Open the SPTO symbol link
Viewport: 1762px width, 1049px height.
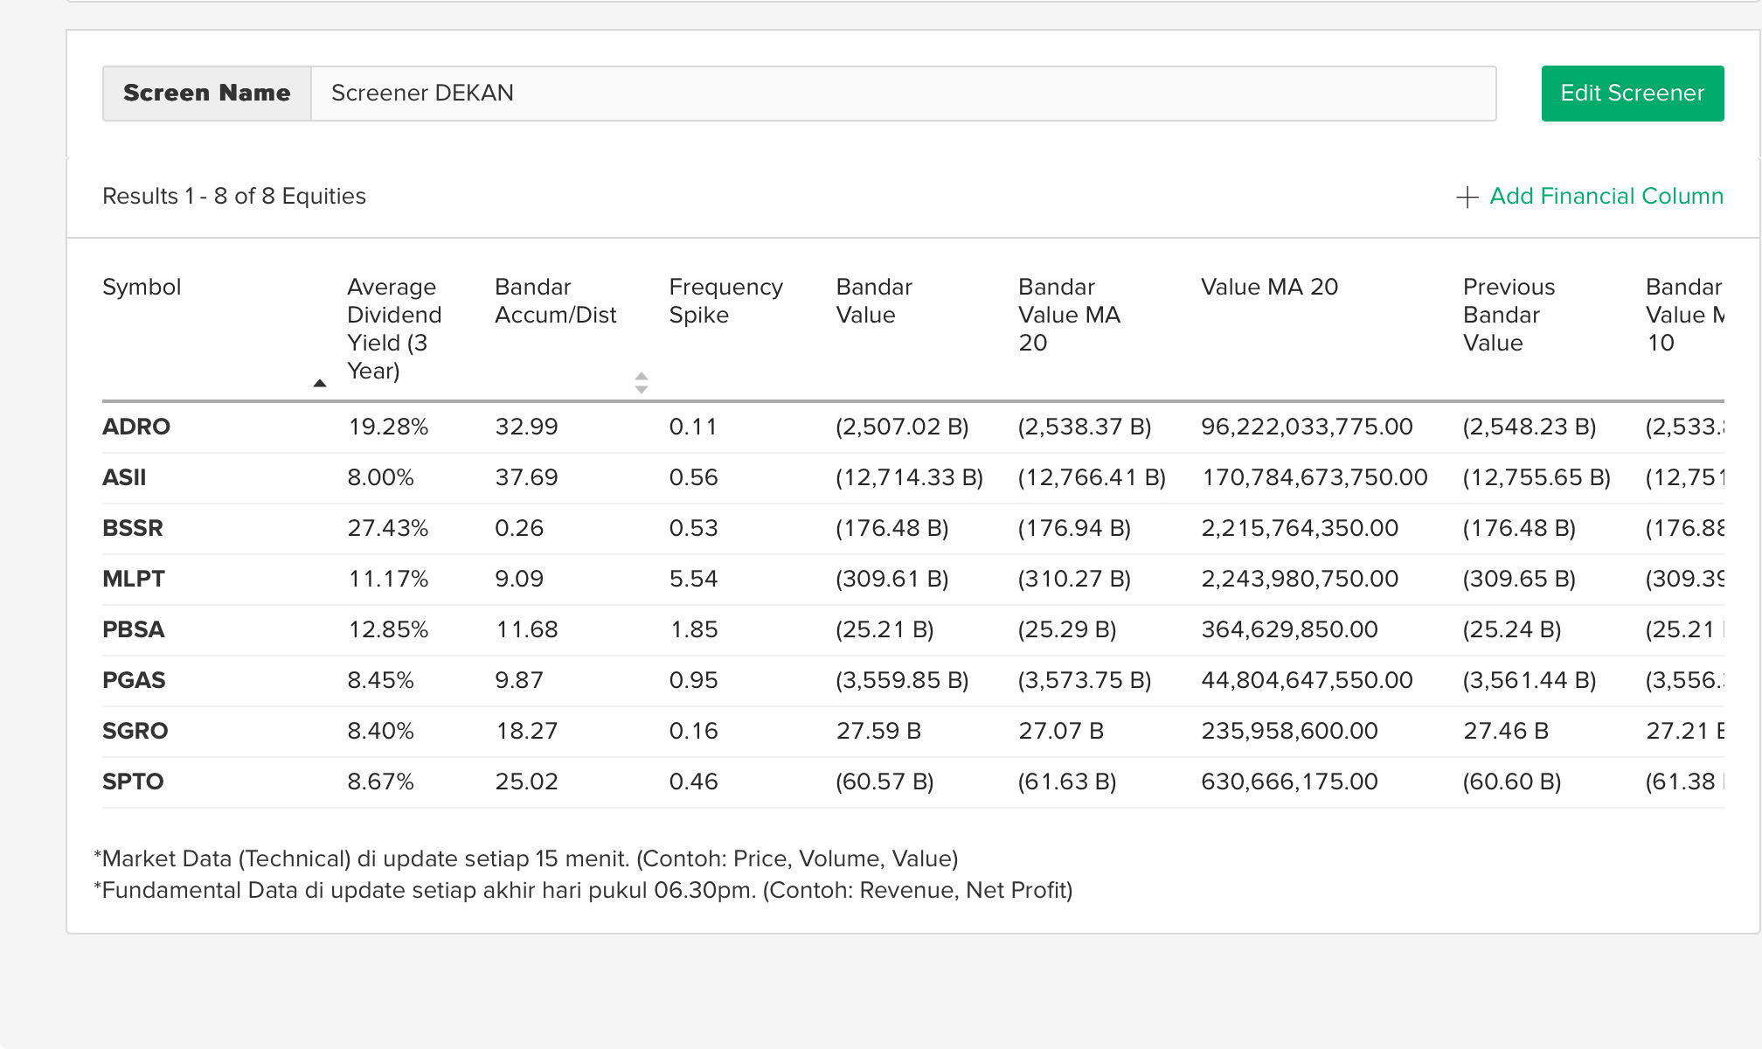coord(133,782)
